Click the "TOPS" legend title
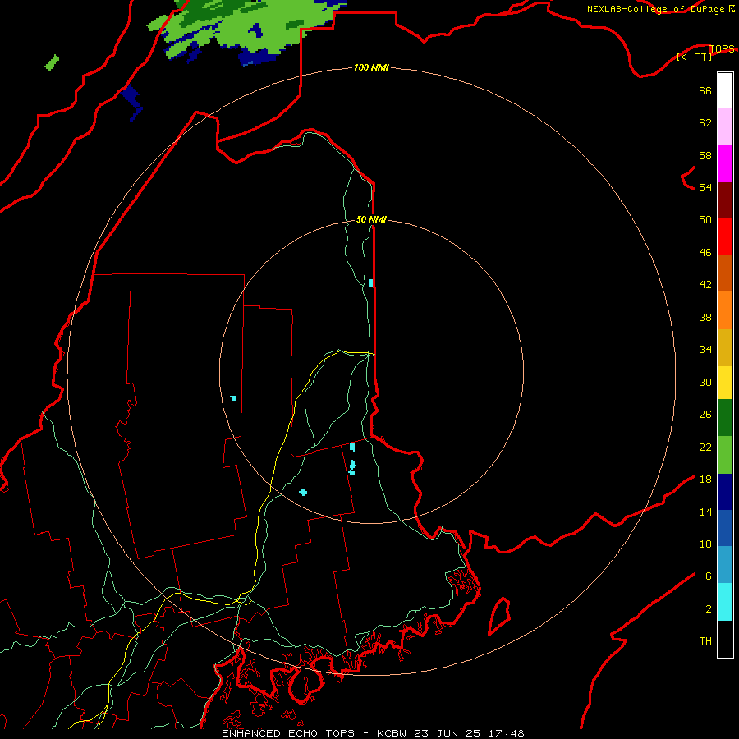The width and height of the screenshot is (739, 739). (x=722, y=49)
